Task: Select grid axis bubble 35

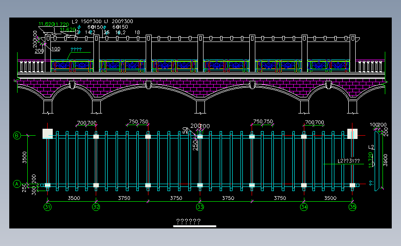Action: coord(352,207)
